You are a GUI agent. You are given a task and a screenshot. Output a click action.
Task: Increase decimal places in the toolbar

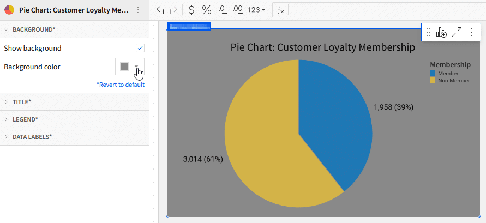[x=238, y=10]
